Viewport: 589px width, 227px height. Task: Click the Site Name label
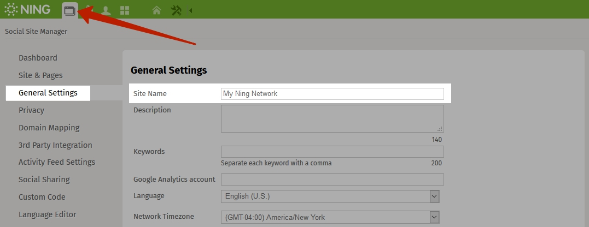[150, 94]
